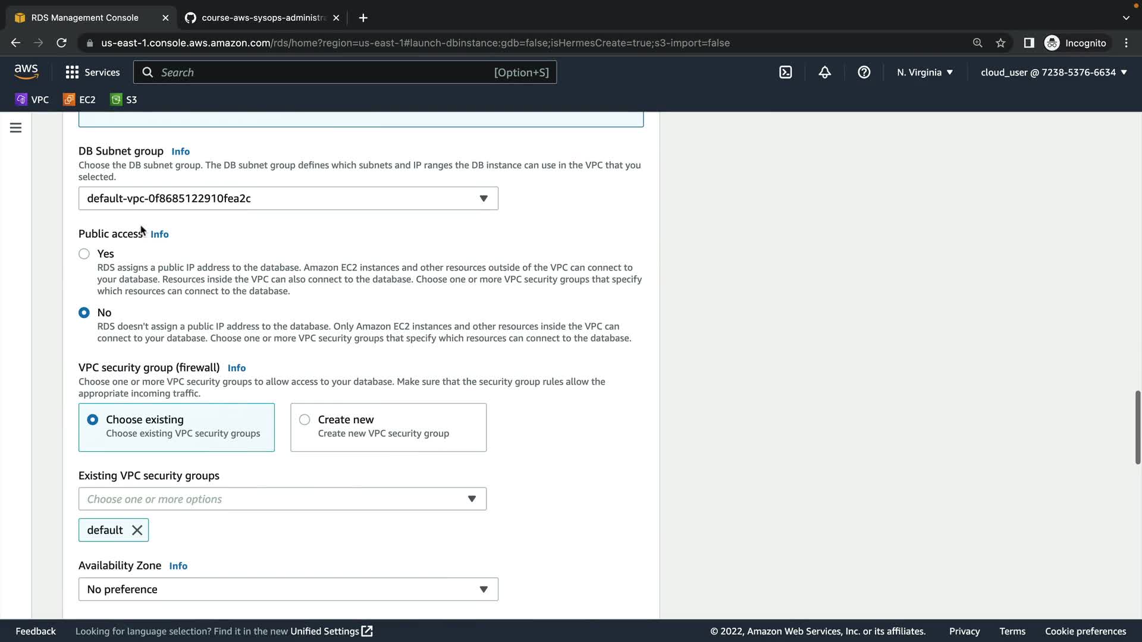Open the EC2 shortcut in favorites bar
The height and width of the screenshot is (642, 1142).
coord(80,100)
